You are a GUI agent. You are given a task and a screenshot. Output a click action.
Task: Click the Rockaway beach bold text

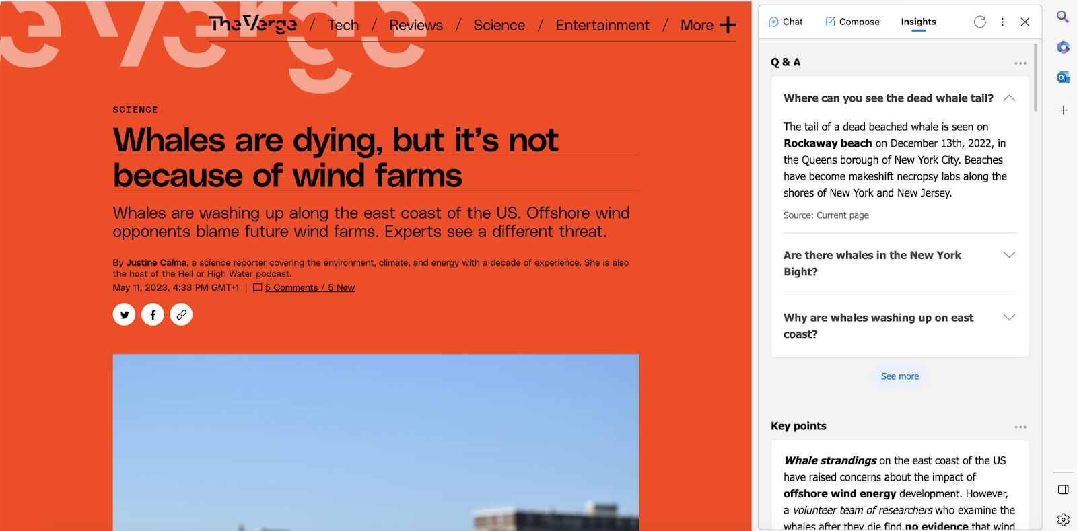[827, 143]
